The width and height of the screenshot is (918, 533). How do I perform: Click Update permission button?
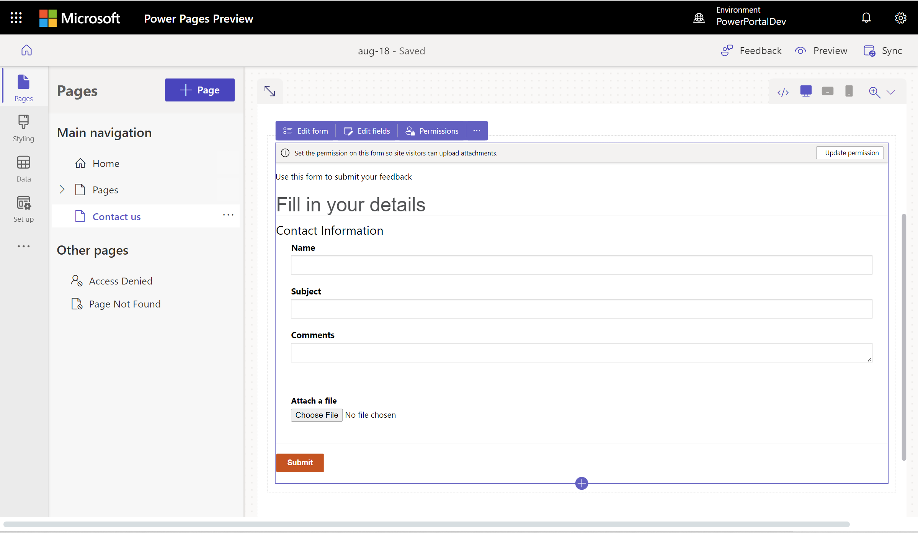[851, 152]
